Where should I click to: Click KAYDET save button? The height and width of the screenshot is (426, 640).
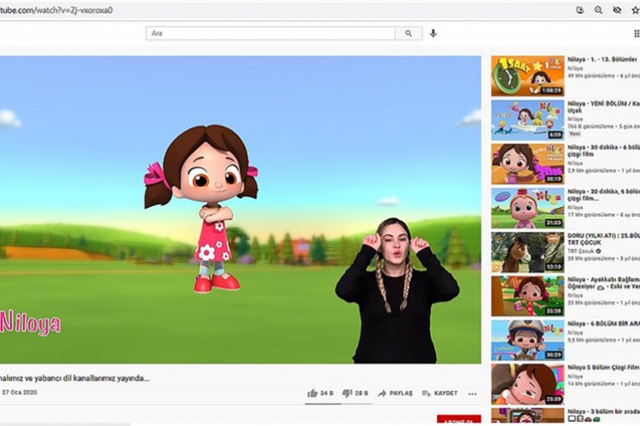pyautogui.click(x=439, y=394)
